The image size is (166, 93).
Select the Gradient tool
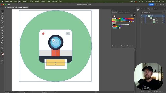click(2, 36)
